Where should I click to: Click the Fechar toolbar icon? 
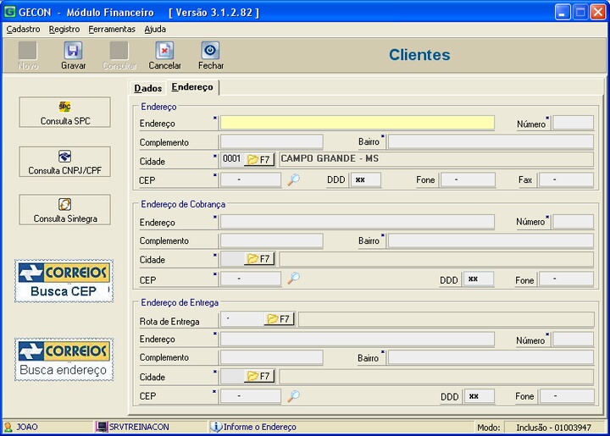point(210,51)
